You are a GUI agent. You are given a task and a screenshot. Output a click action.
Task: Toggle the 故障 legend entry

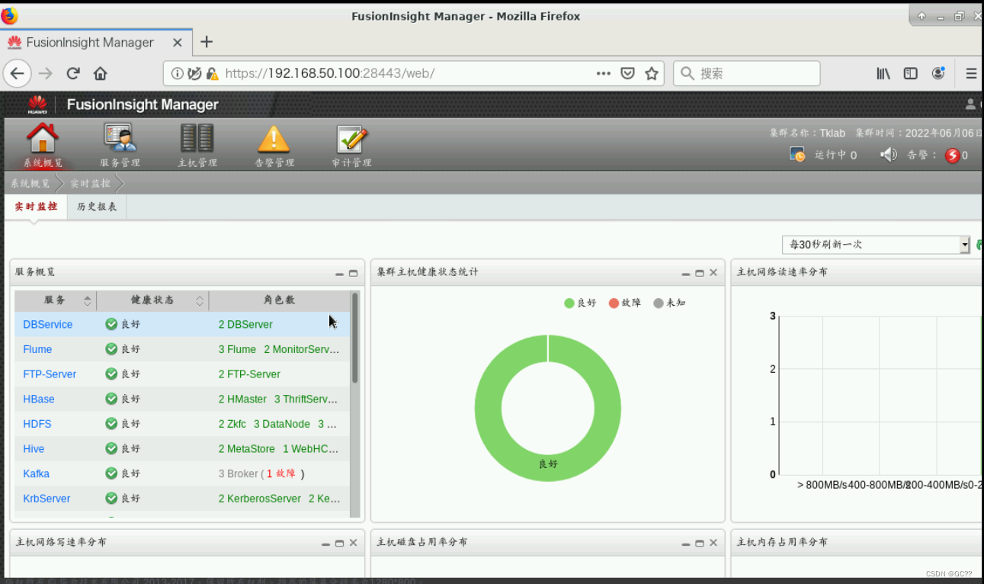(625, 303)
